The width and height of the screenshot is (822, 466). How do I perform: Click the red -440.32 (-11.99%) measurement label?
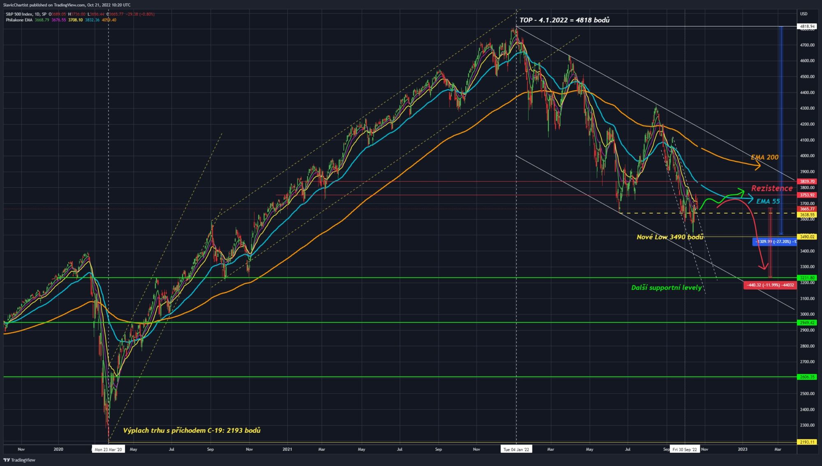point(770,285)
